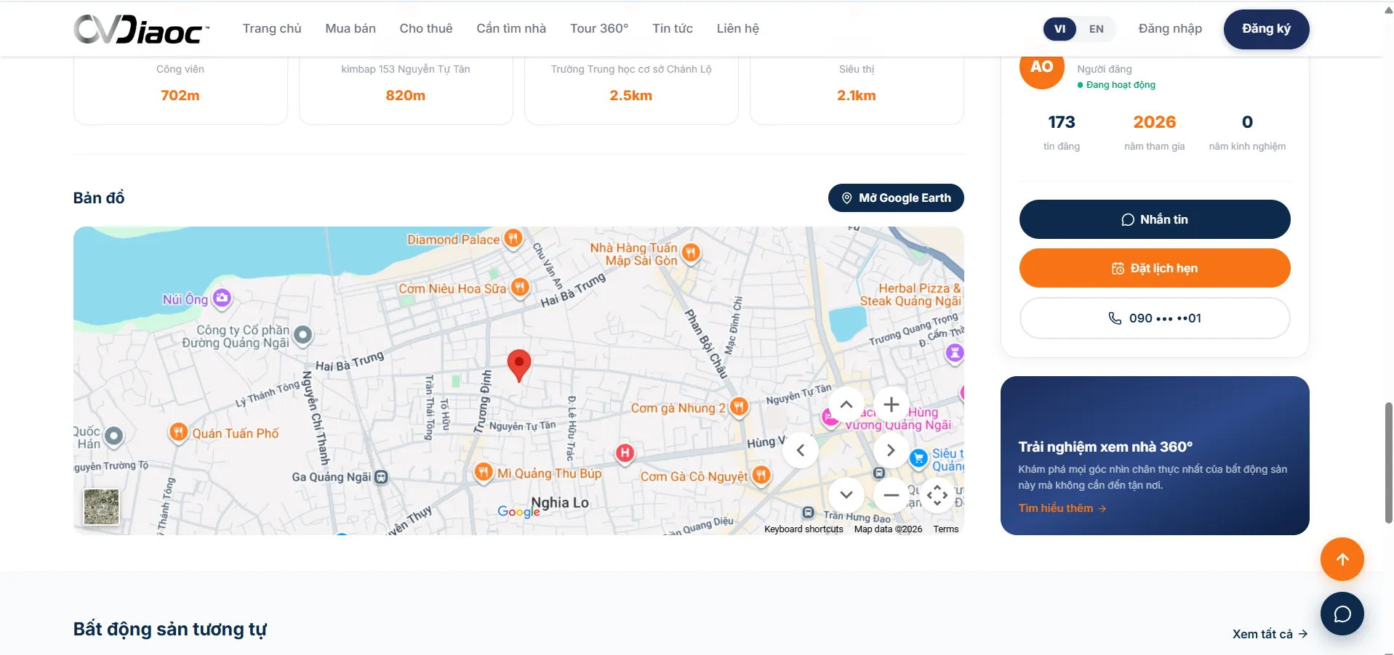The width and height of the screenshot is (1394, 655).
Task: Click the AO poster avatar
Action: (1042, 68)
